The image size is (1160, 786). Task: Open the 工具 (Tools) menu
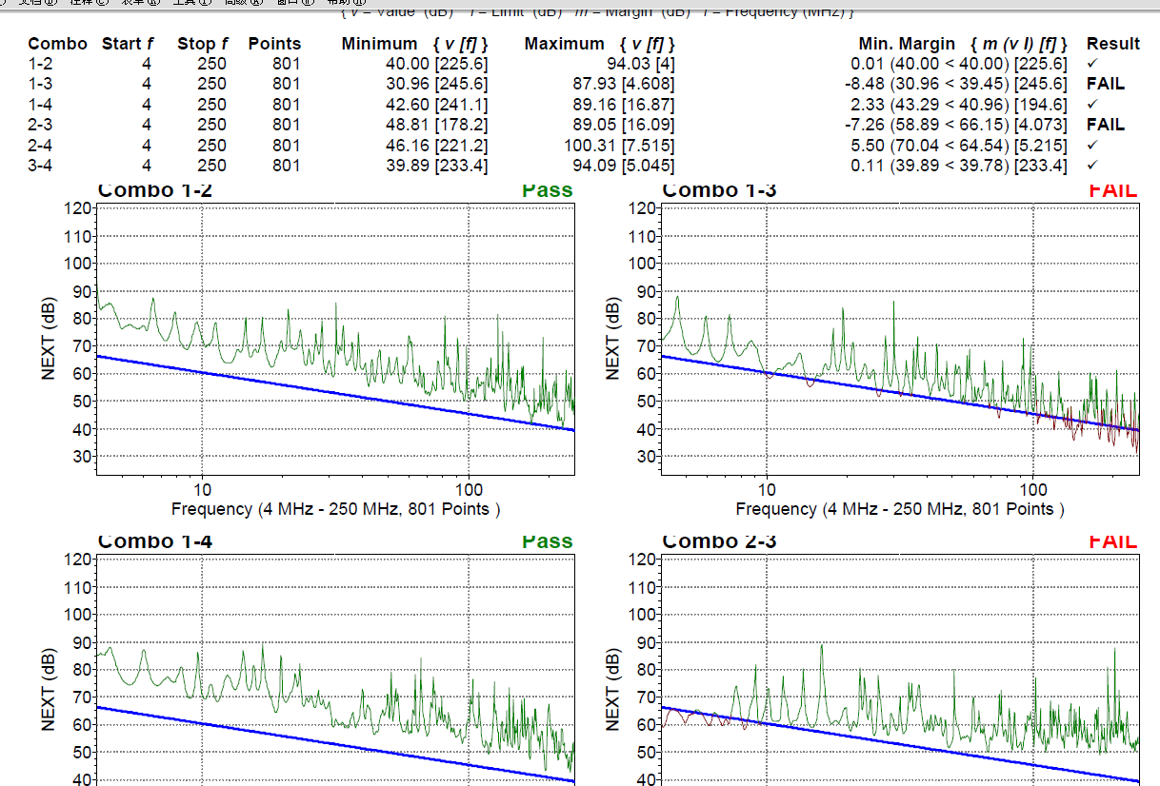click(x=190, y=3)
